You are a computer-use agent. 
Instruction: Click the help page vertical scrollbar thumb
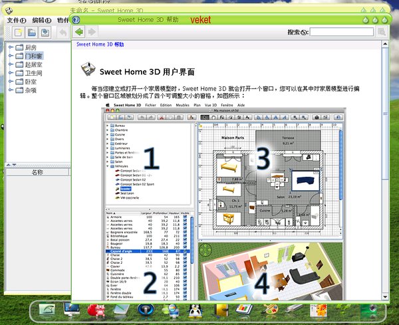point(385,114)
